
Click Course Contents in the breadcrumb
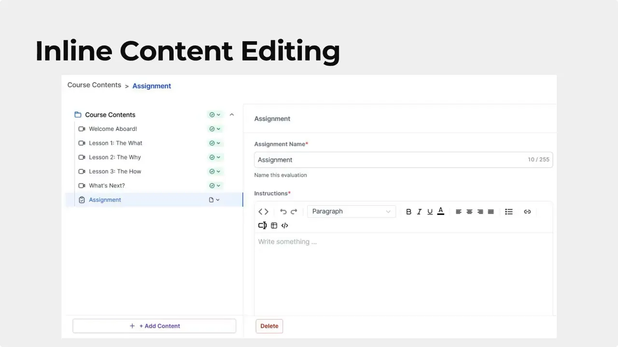coord(94,85)
